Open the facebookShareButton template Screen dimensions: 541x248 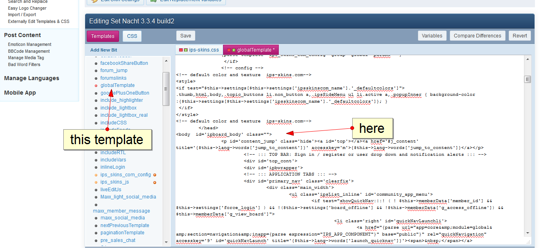pos(124,63)
